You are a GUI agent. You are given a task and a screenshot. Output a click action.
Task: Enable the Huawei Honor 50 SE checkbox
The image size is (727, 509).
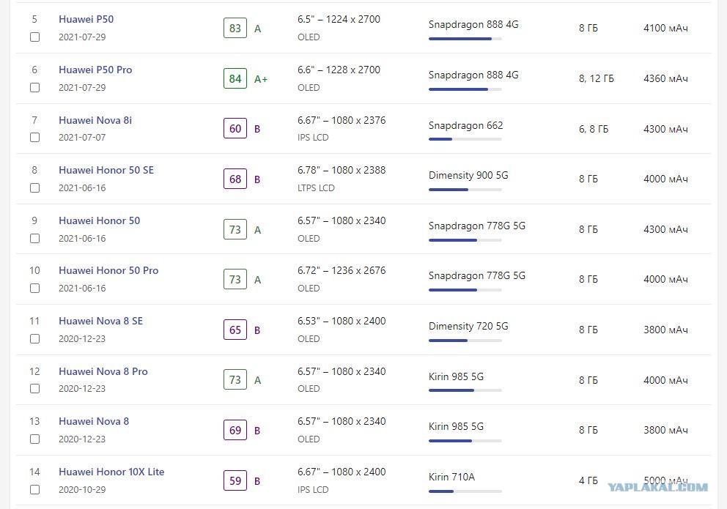click(x=34, y=188)
